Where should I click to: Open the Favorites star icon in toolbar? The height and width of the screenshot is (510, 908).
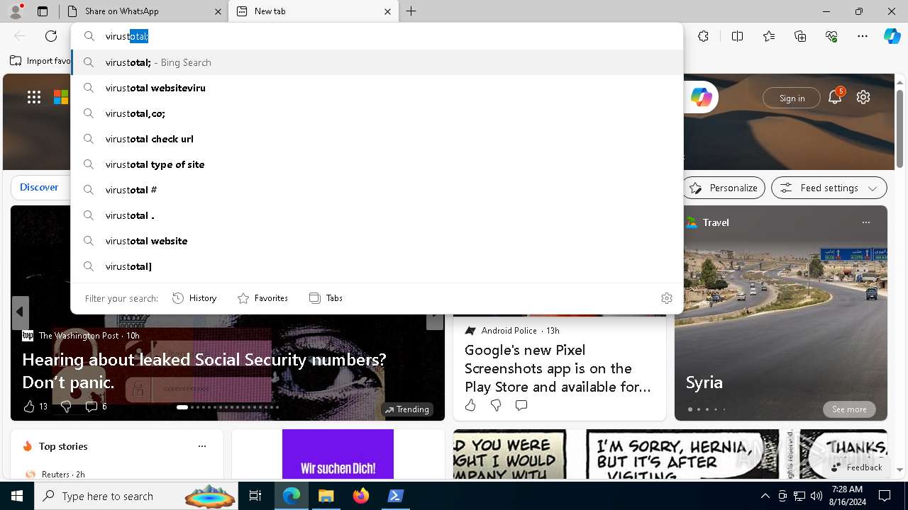coord(769,36)
